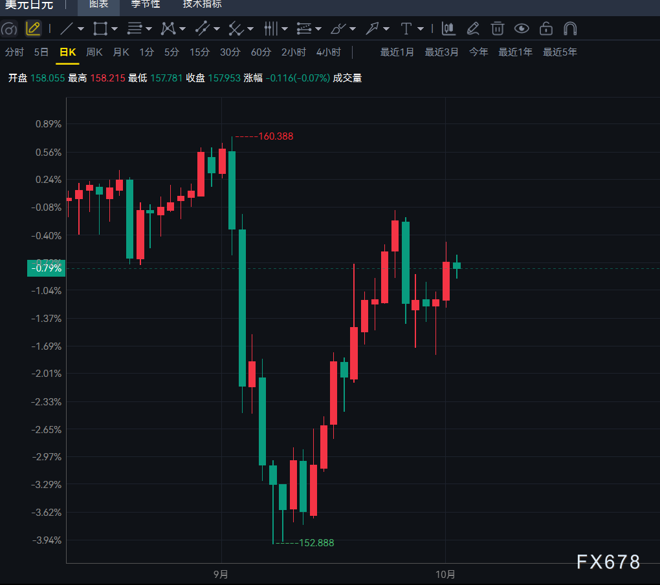660x585 pixels.
Task: Open the pitchfork tool dropdown arrow
Action: click(x=250, y=29)
